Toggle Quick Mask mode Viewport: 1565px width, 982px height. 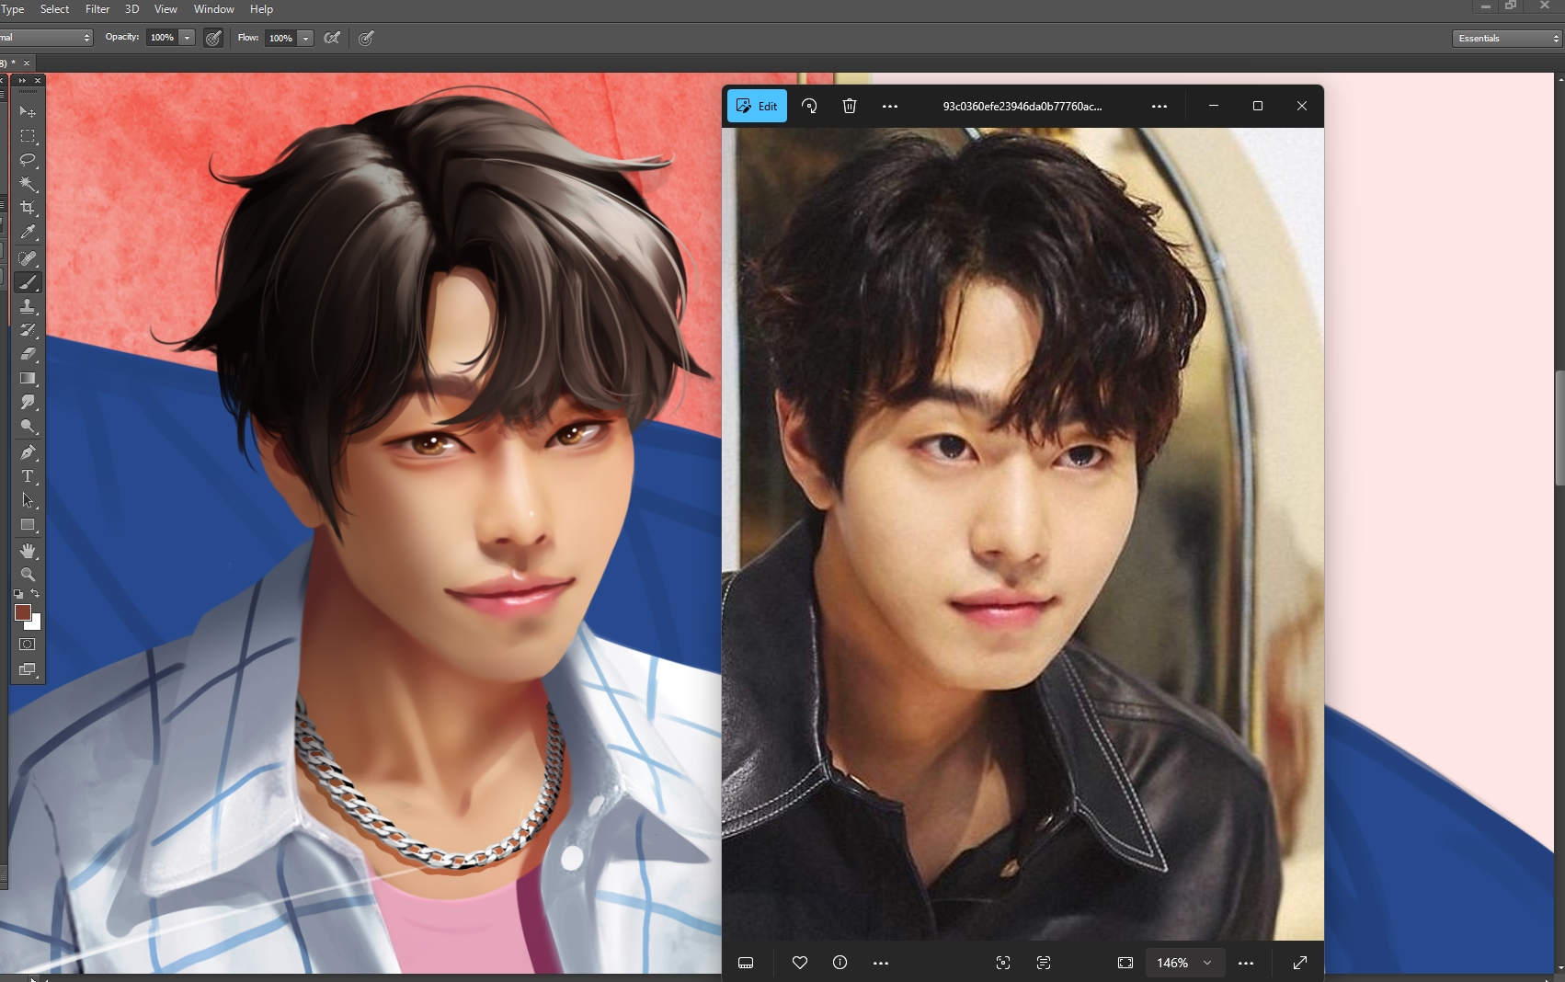(x=28, y=645)
